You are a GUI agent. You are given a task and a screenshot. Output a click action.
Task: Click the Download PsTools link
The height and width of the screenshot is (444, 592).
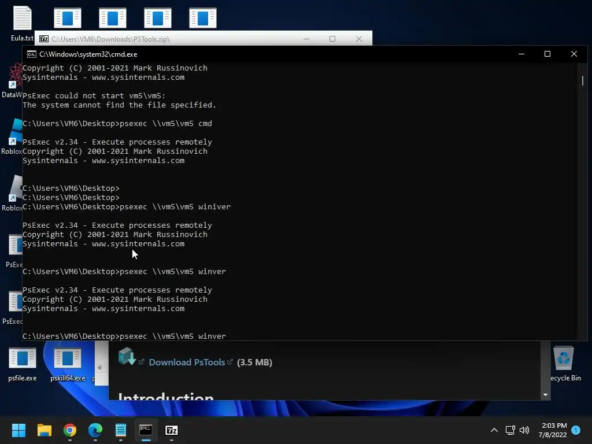[x=187, y=362]
